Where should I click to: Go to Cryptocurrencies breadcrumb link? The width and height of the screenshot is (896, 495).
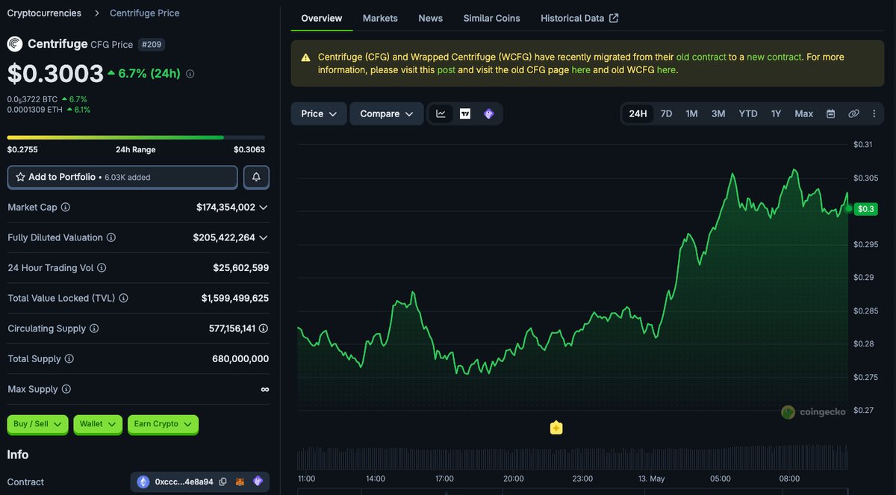(44, 13)
